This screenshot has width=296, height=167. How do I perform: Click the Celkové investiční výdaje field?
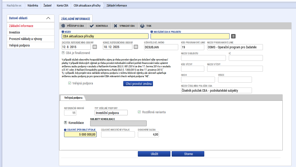[x=118, y=134]
